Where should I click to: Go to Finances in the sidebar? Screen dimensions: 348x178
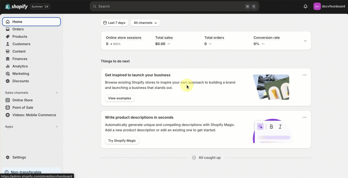coord(20,59)
